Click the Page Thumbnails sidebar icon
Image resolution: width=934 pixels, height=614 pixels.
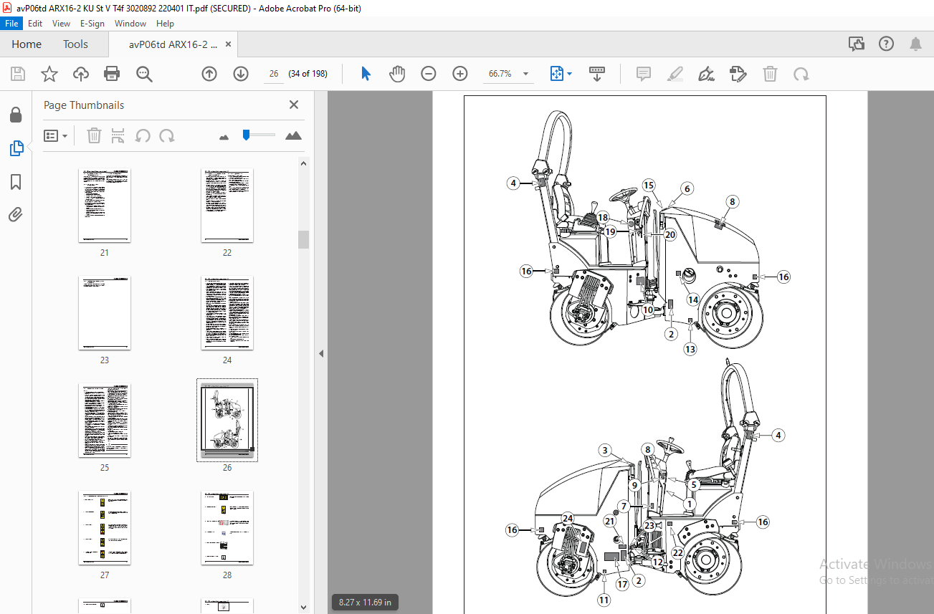click(16, 148)
